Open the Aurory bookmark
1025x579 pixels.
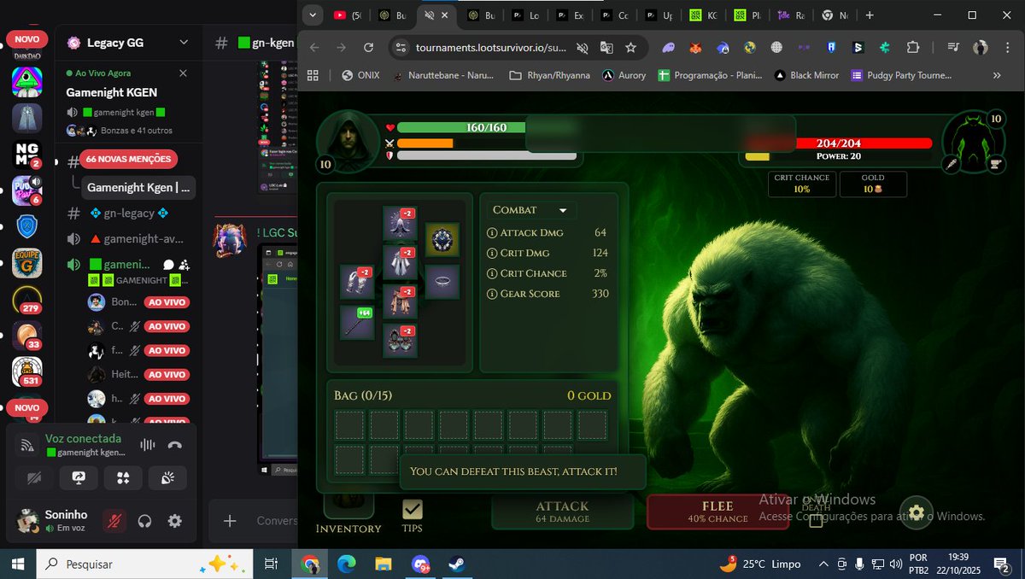coord(624,75)
